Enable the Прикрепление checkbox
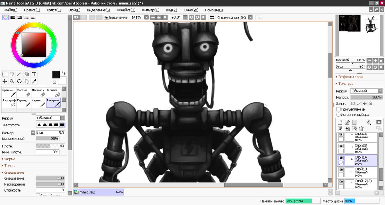385x205 pixels. pyautogui.click(x=339, y=109)
